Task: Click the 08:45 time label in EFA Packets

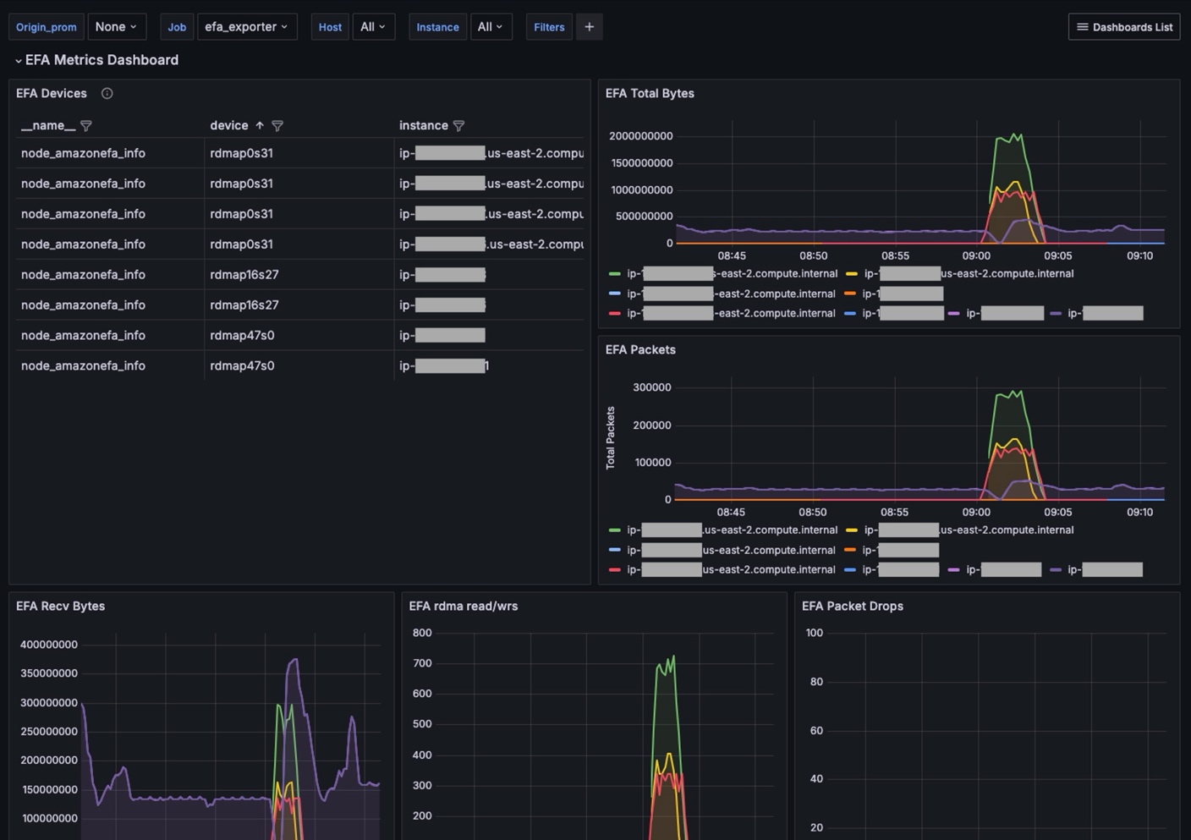Action: point(731,512)
